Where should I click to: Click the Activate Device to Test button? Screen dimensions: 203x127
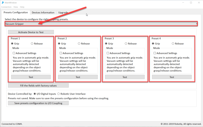coord(31,32)
